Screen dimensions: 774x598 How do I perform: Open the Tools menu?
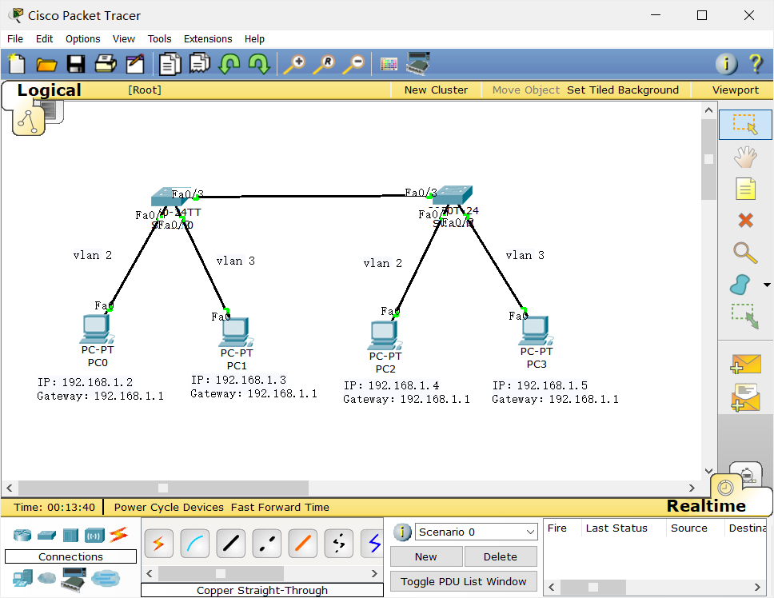159,39
